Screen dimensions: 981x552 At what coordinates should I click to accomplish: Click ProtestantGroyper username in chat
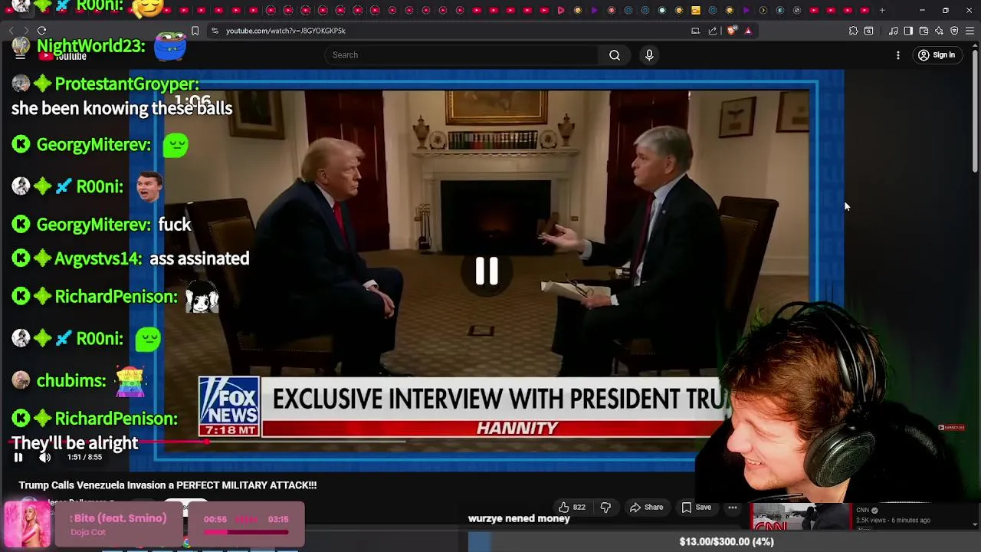[126, 84]
